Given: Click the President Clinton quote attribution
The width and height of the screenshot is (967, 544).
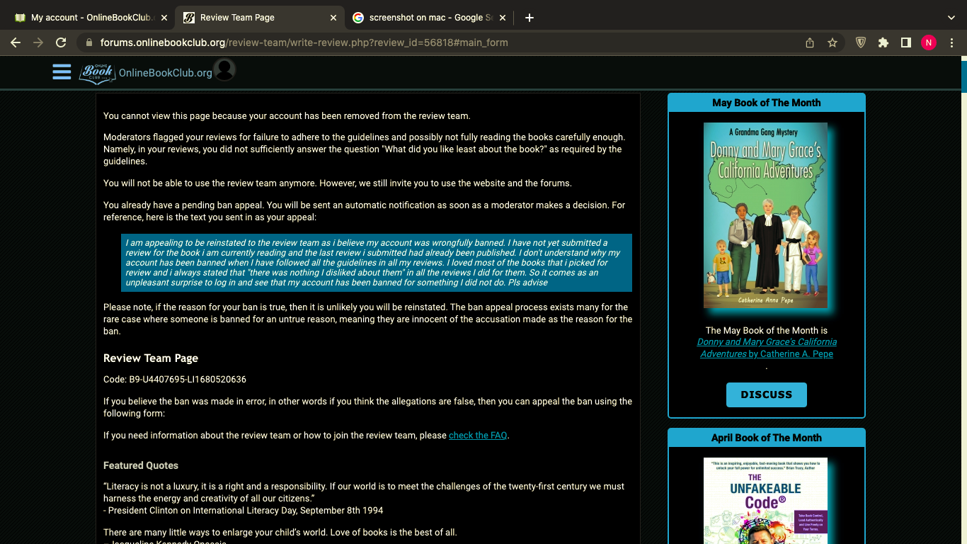Looking at the screenshot, I should (244, 511).
